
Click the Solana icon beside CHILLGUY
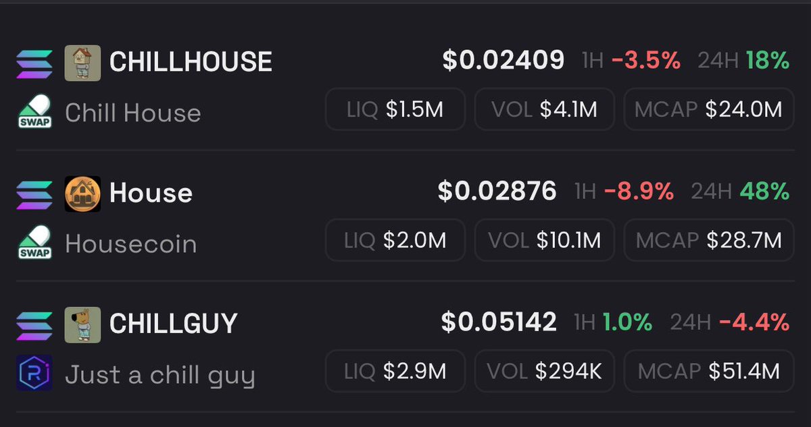point(34,324)
